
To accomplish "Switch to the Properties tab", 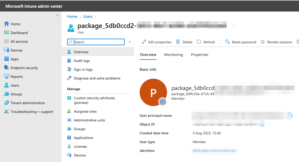I will (x=199, y=55).
